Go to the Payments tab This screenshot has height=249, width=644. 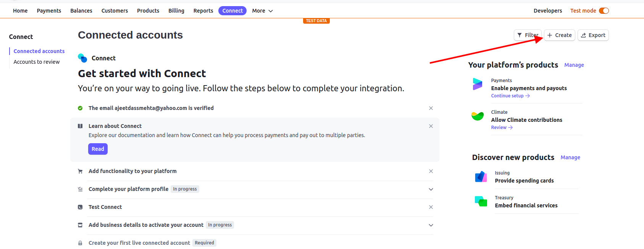click(49, 11)
